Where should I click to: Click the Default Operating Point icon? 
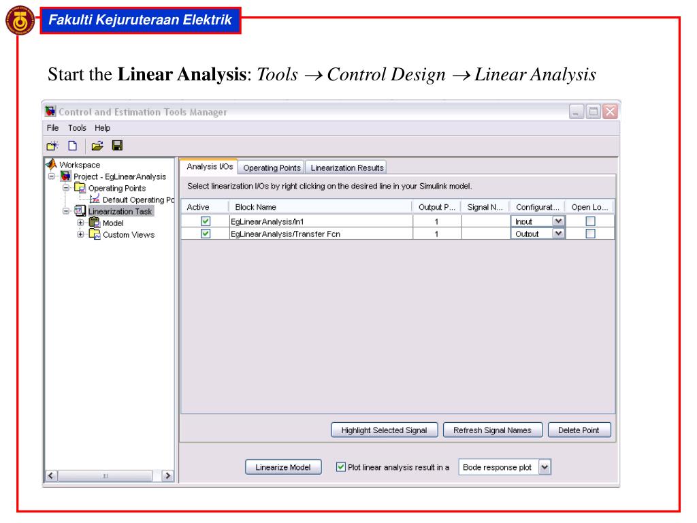[x=95, y=200]
